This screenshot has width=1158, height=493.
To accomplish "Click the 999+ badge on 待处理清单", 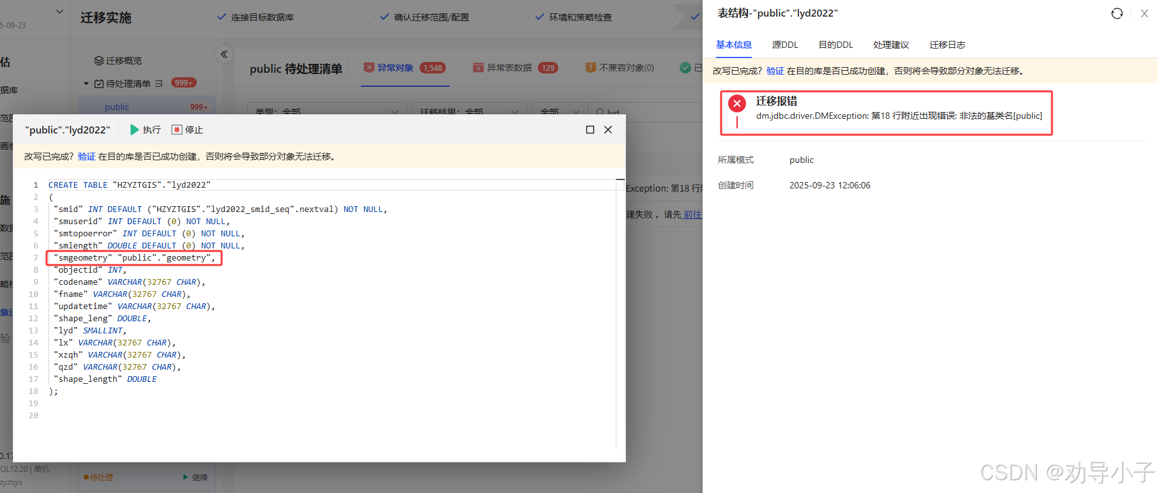I will click(183, 83).
